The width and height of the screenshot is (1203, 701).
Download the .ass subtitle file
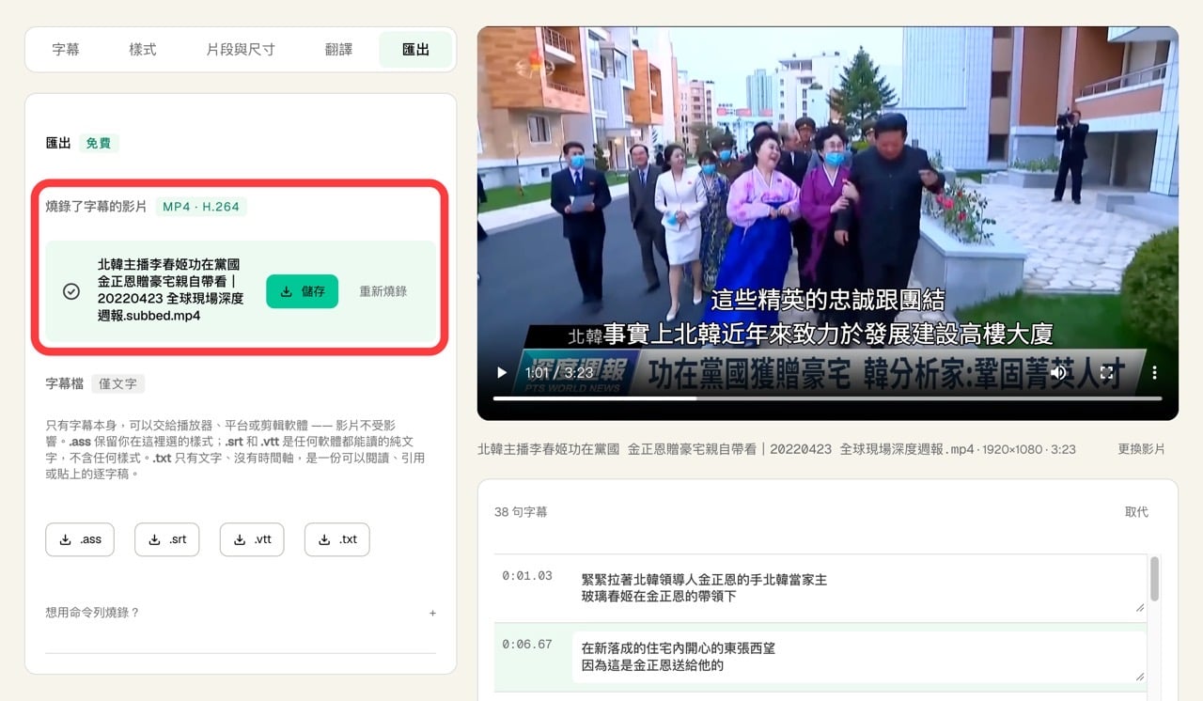(80, 539)
